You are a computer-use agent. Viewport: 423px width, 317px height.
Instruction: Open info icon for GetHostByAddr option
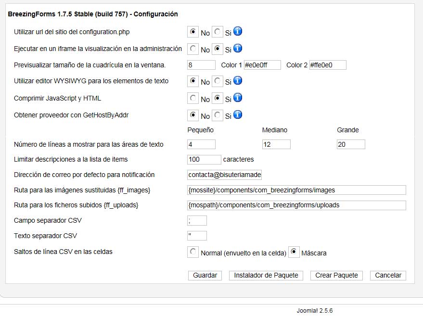click(238, 114)
